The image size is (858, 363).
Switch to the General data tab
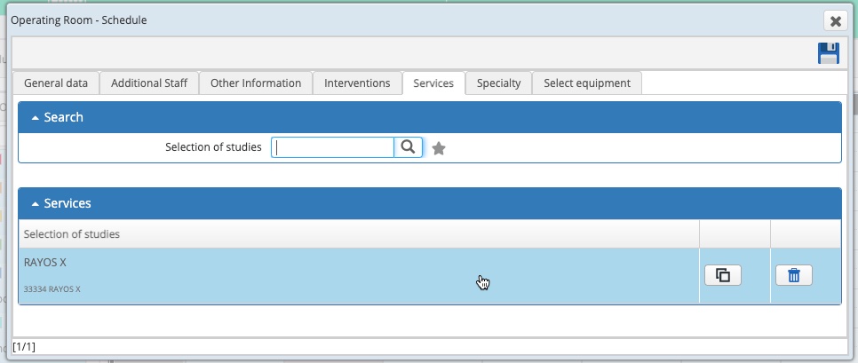pos(56,83)
